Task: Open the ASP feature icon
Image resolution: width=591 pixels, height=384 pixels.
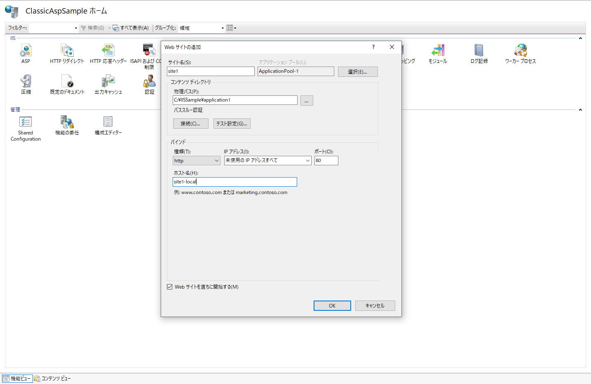Action: pyautogui.click(x=26, y=53)
